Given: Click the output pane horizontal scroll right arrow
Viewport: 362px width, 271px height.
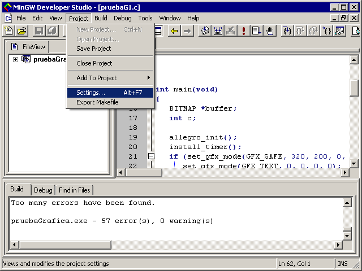Looking at the screenshot, I should [x=338, y=244].
